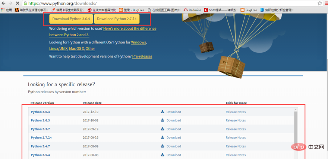Open the Pre-releases link
The width and height of the screenshot is (328, 159).
(142, 56)
